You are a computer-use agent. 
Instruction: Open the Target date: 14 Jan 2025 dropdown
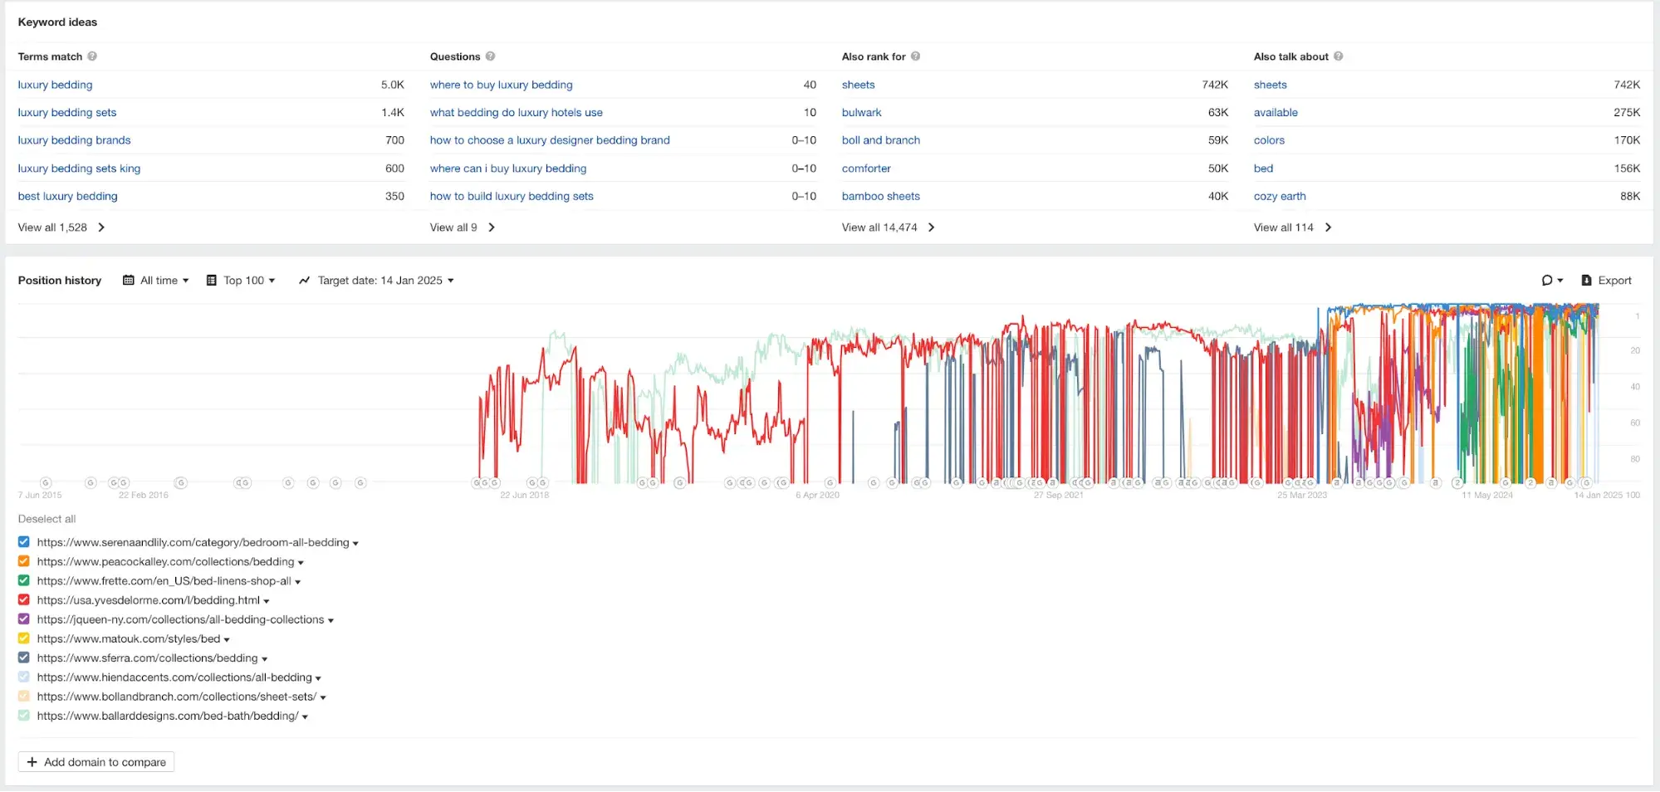pos(376,281)
